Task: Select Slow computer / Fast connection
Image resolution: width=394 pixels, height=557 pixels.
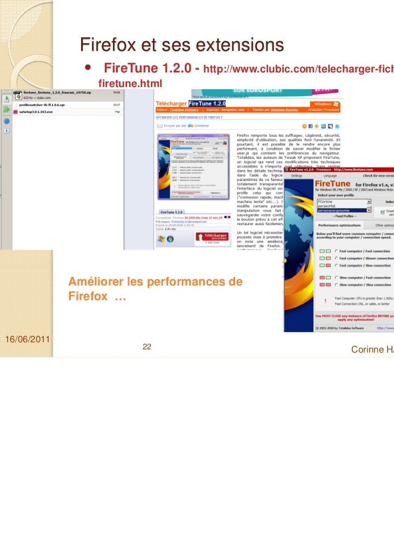Action: pos(363,277)
